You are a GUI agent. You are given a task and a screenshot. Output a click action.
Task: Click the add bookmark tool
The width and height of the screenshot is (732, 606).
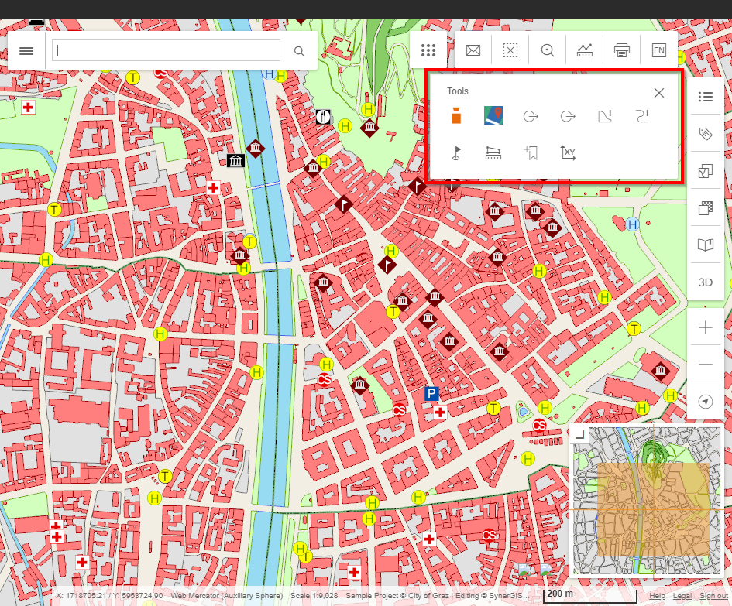point(531,152)
